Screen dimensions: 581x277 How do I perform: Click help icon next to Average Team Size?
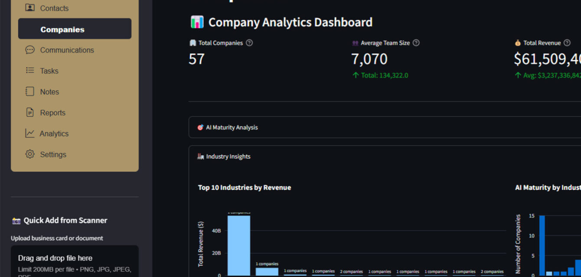pos(416,43)
